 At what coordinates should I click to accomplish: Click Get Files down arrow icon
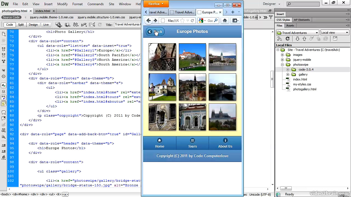tap(297, 39)
